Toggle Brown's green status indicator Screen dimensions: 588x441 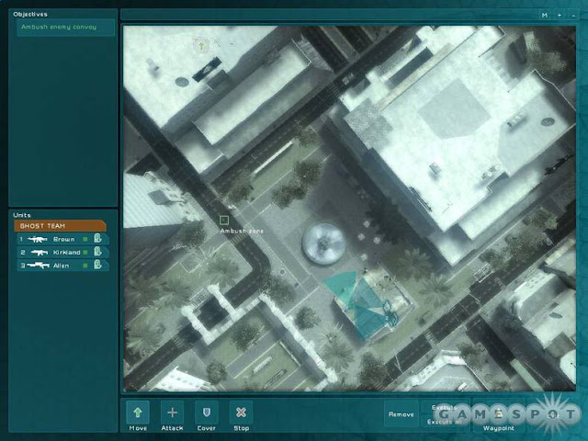point(85,239)
